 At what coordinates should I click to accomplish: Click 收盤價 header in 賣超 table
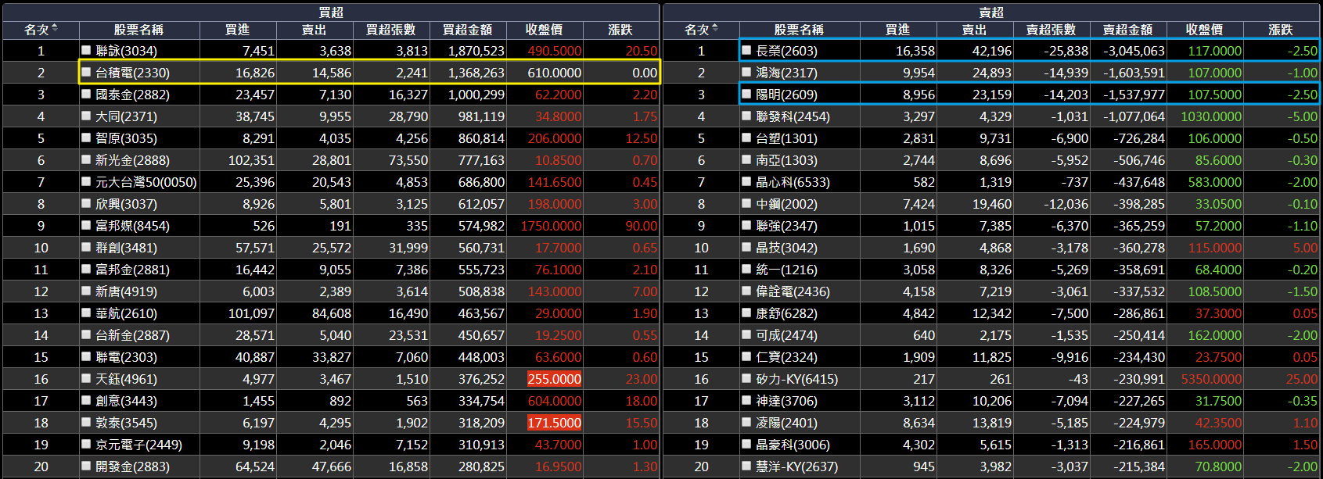1204,30
